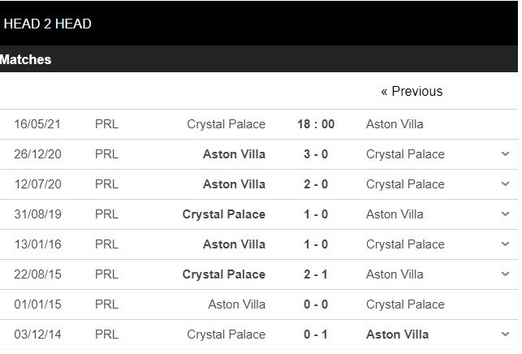Open the Matches tab header
Screen dimensions: 522x354
pyautogui.click(x=26, y=59)
